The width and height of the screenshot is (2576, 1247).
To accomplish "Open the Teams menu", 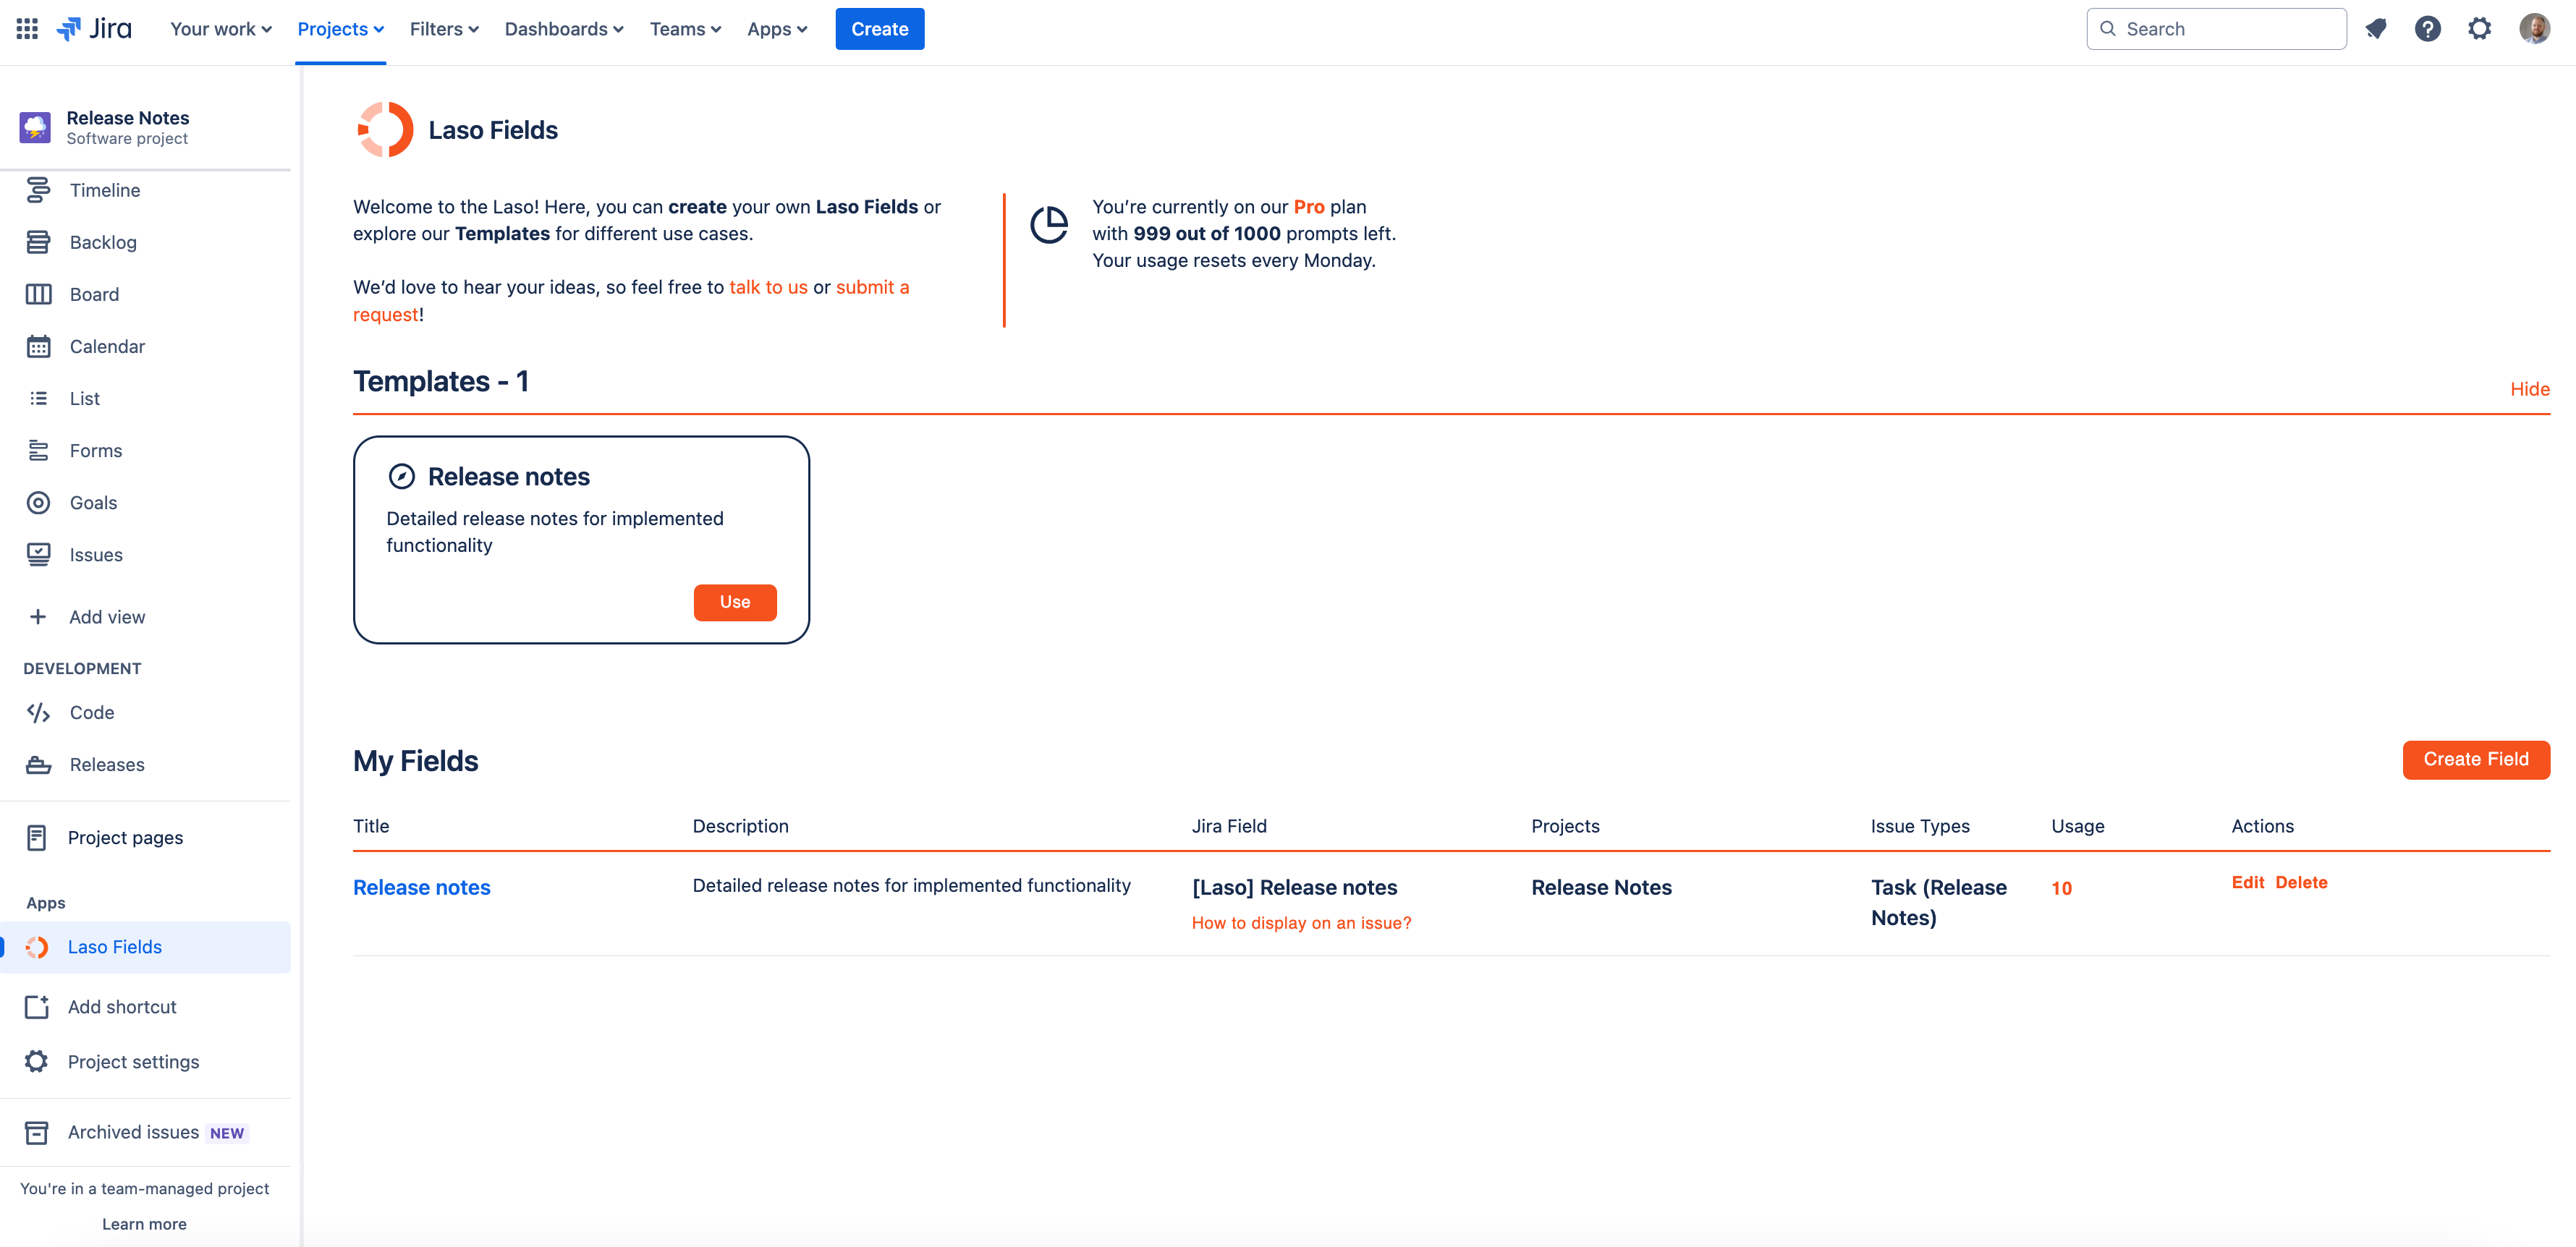I will 685,29.
